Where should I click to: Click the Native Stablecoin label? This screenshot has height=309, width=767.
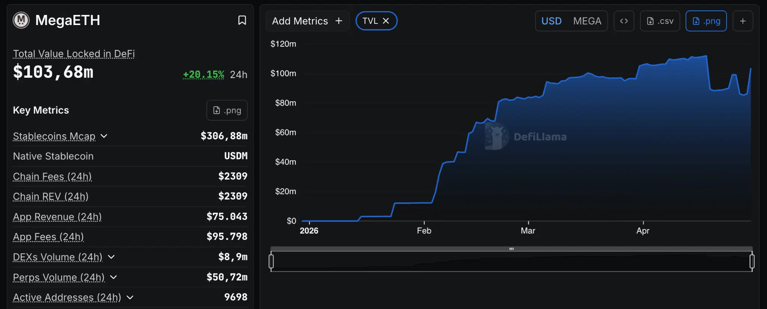coord(53,156)
